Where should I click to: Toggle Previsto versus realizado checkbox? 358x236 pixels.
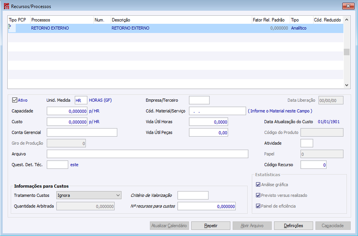(258, 195)
